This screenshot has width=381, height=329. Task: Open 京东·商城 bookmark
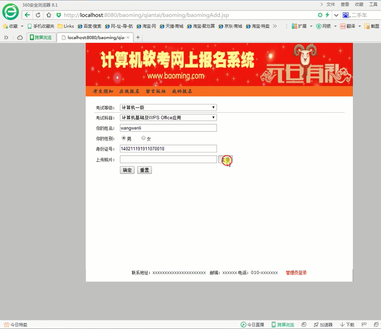[230, 26]
